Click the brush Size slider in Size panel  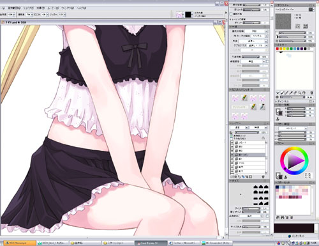[251, 208]
